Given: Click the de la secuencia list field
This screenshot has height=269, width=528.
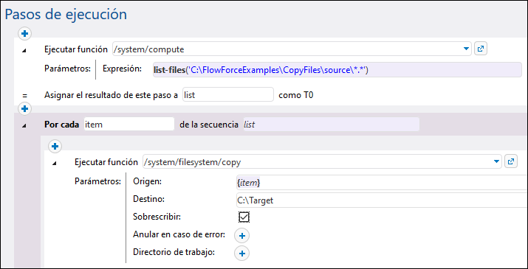Looking at the screenshot, I should point(331,125).
